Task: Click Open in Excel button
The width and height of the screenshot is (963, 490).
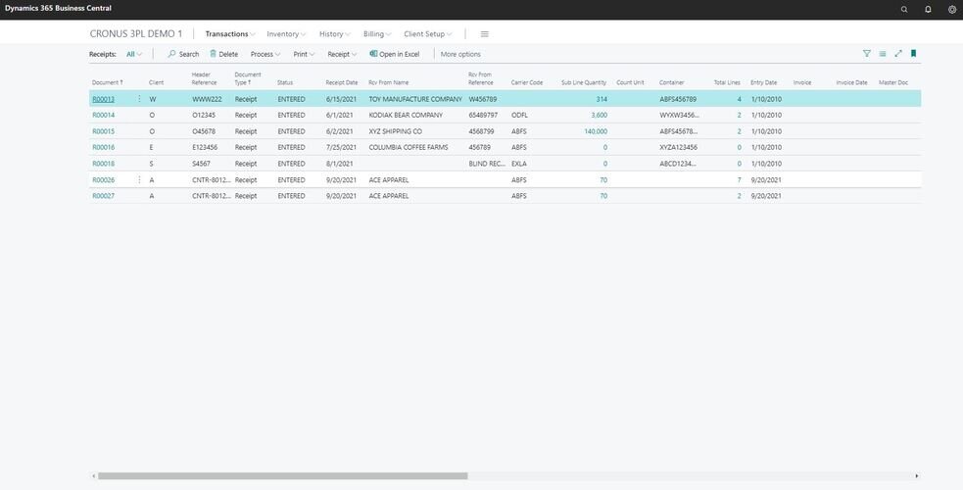Action: click(x=395, y=54)
